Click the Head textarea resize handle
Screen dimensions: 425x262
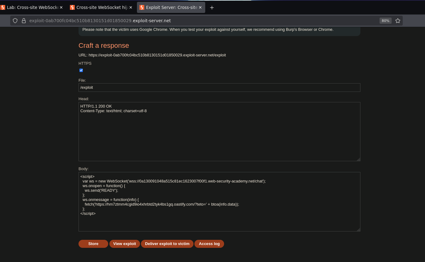(358, 159)
